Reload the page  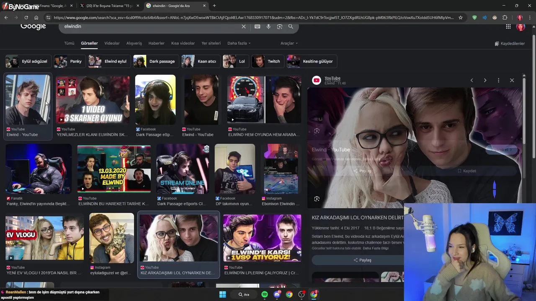tap(26, 18)
